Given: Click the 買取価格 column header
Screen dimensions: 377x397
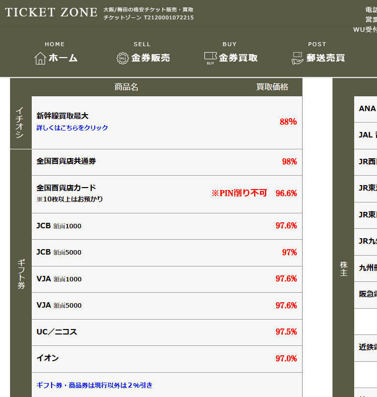Looking at the screenshot, I should tap(272, 87).
